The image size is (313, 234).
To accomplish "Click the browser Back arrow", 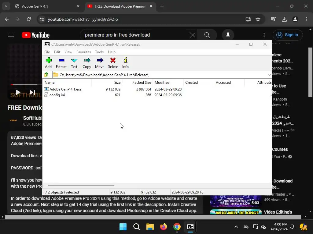I will click(x=7, y=19).
